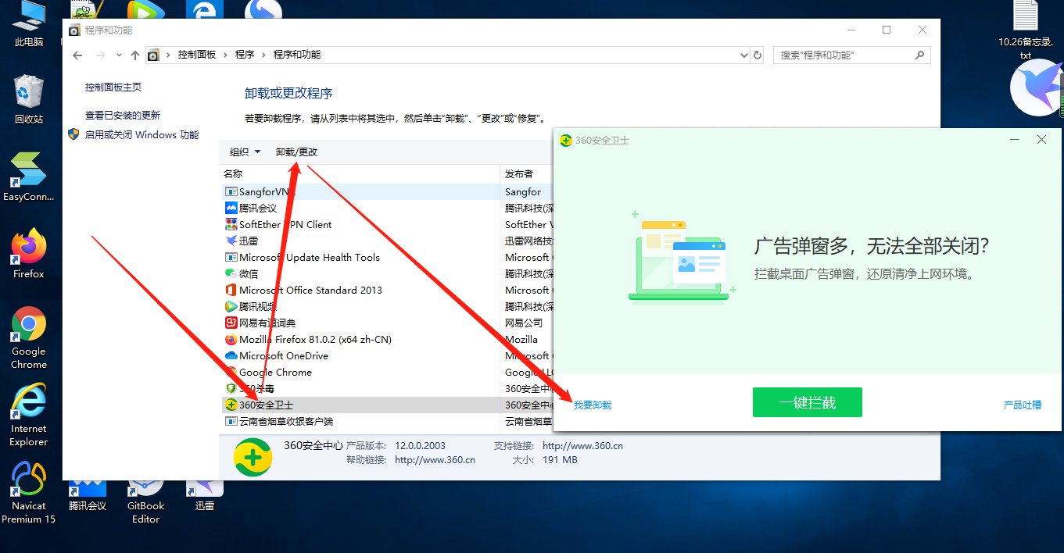This screenshot has height=553, width=1064.
Task: Select 微信 in the installed programs list
Action: (x=246, y=273)
